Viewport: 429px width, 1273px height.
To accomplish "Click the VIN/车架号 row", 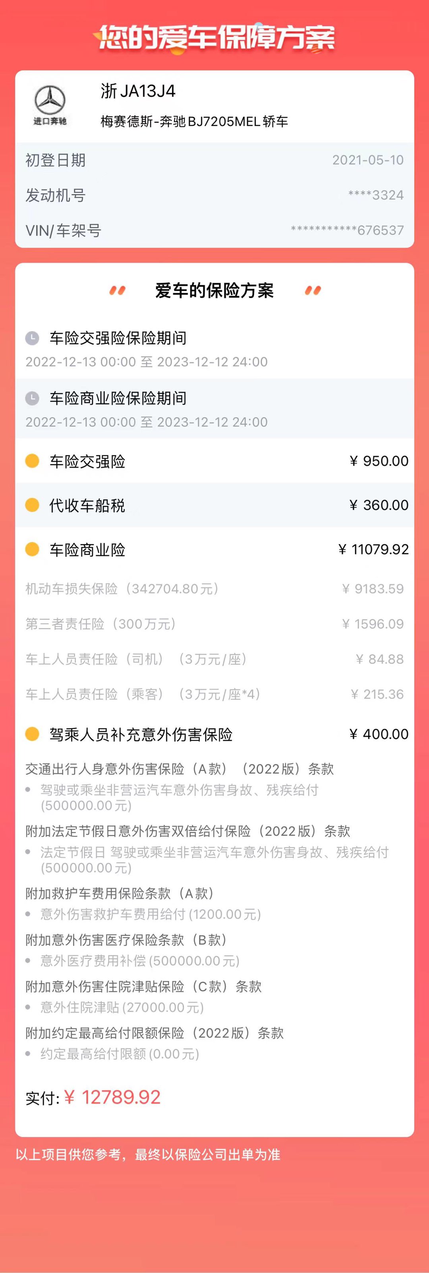I will pyautogui.click(x=214, y=230).
